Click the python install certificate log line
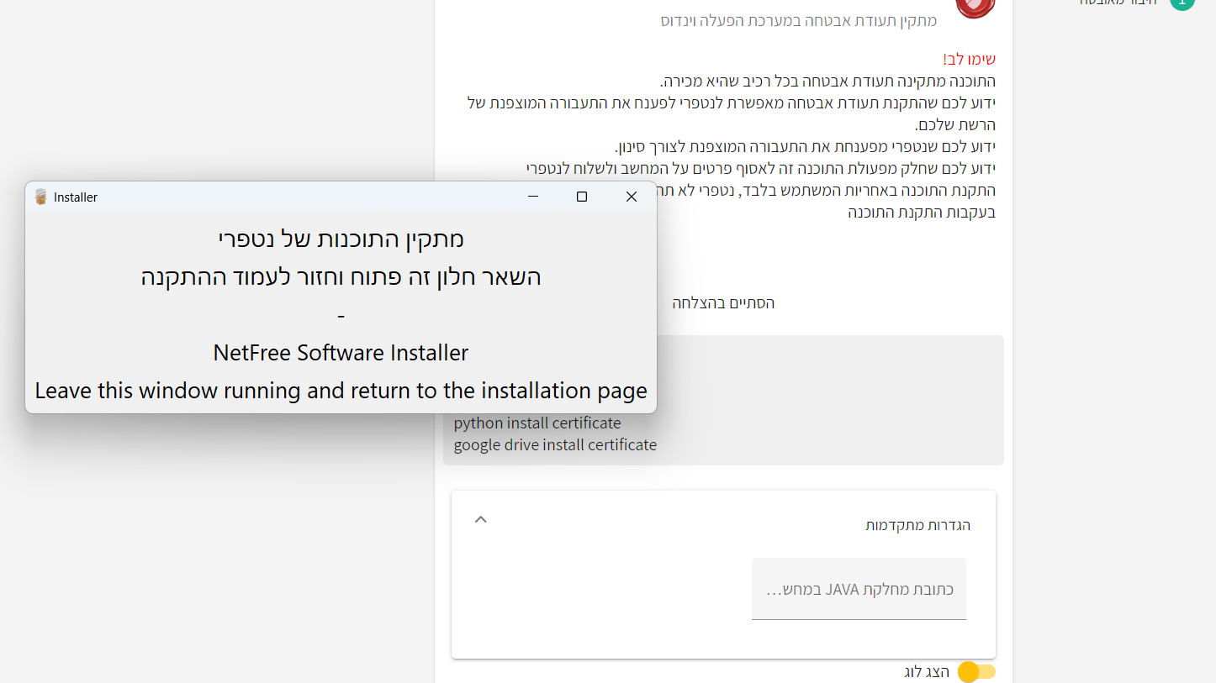 pos(537,423)
